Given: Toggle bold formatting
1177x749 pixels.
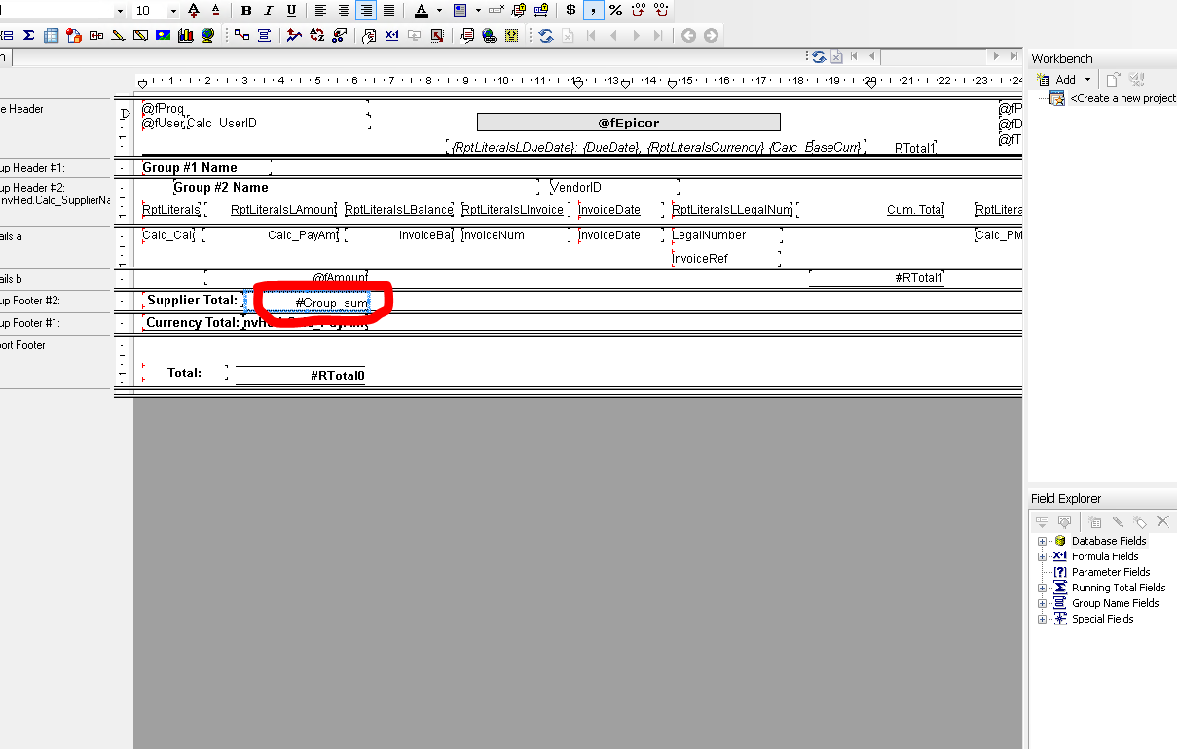Looking at the screenshot, I should click(x=246, y=10).
